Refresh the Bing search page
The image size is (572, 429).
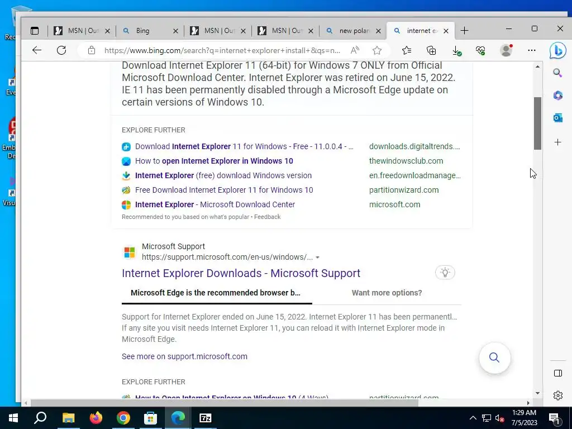61,50
